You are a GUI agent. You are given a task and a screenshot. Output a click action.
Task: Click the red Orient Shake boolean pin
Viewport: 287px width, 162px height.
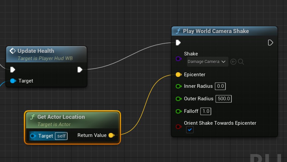pyautogui.click(x=178, y=126)
